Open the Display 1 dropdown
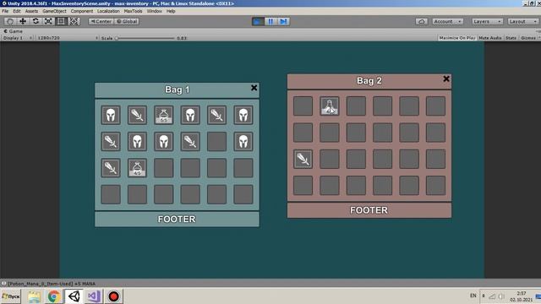This screenshot has height=304, width=541. pos(17,38)
